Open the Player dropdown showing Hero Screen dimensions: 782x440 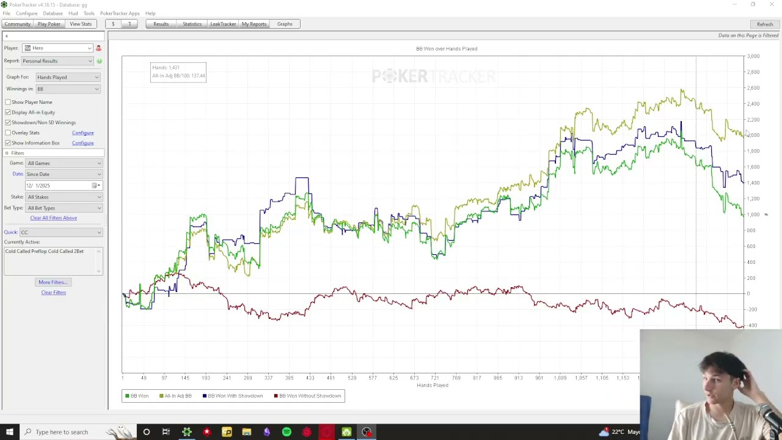tap(58, 48)
